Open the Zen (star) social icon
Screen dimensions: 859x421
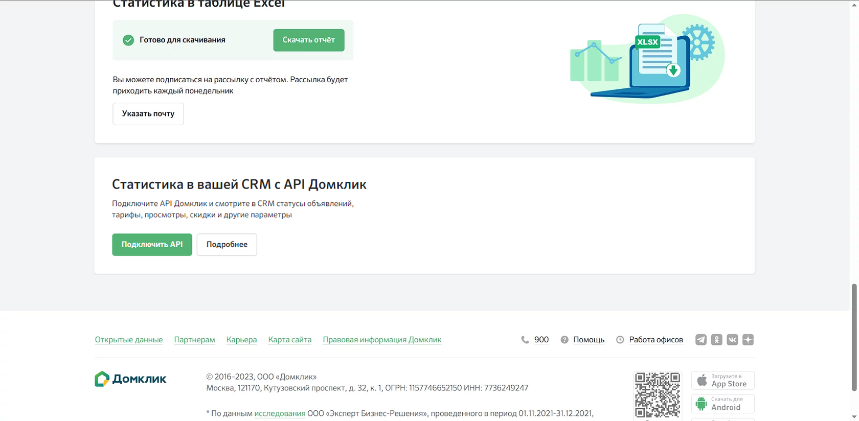tap(748, 340)
